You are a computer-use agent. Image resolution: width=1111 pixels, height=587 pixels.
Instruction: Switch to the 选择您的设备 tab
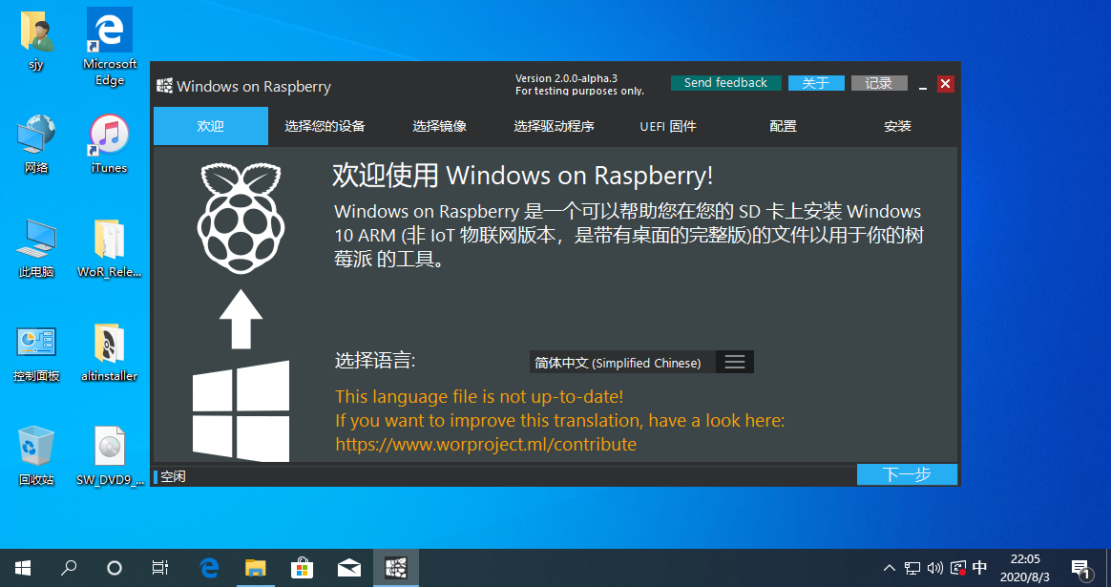pos(325,126)
